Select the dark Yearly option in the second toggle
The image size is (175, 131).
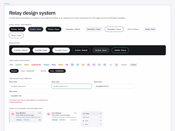[x=57, y=71]
